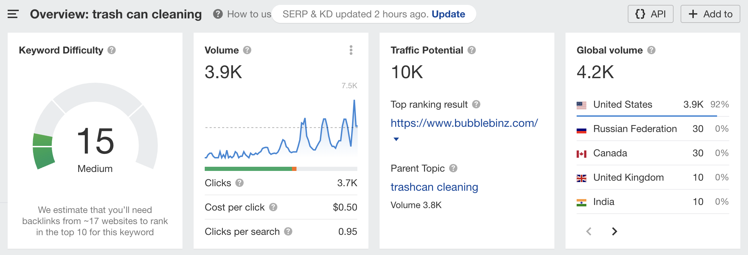
Task: Click the Volume help question mark
Action: [247, 50]
